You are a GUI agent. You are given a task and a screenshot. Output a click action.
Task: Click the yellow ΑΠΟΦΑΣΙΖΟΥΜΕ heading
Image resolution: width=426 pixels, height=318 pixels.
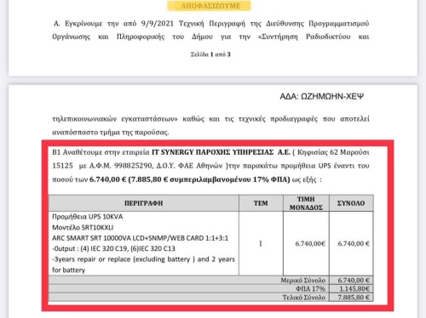click(210, 6)
